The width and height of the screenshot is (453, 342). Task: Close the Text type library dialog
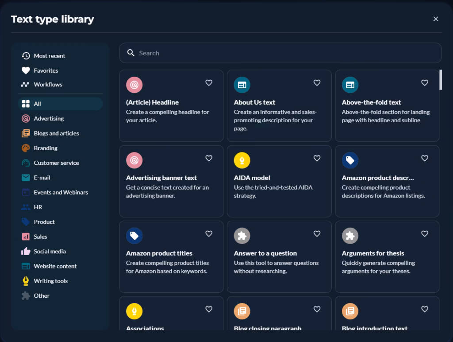click(x=436, y=19)
